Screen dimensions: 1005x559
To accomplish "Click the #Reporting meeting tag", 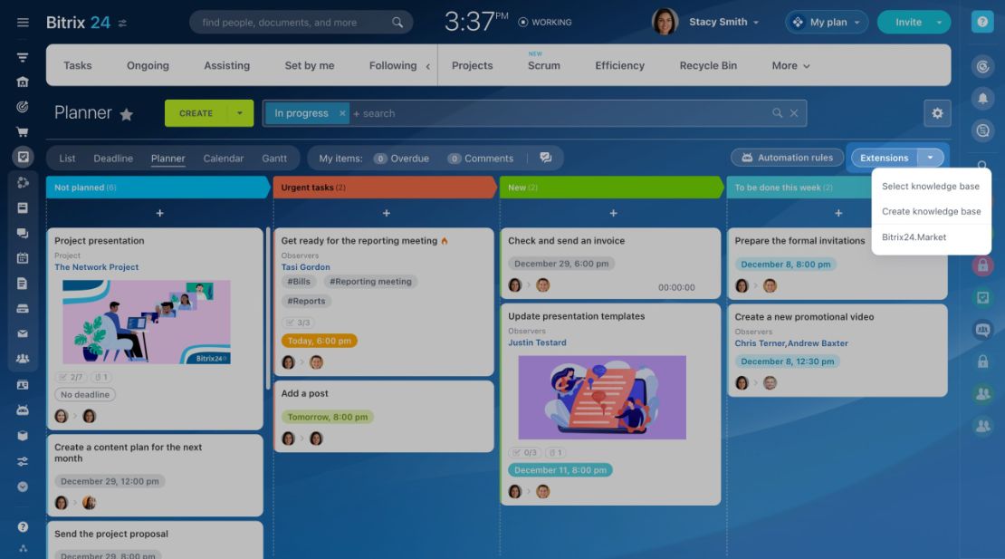I will 370,282.
